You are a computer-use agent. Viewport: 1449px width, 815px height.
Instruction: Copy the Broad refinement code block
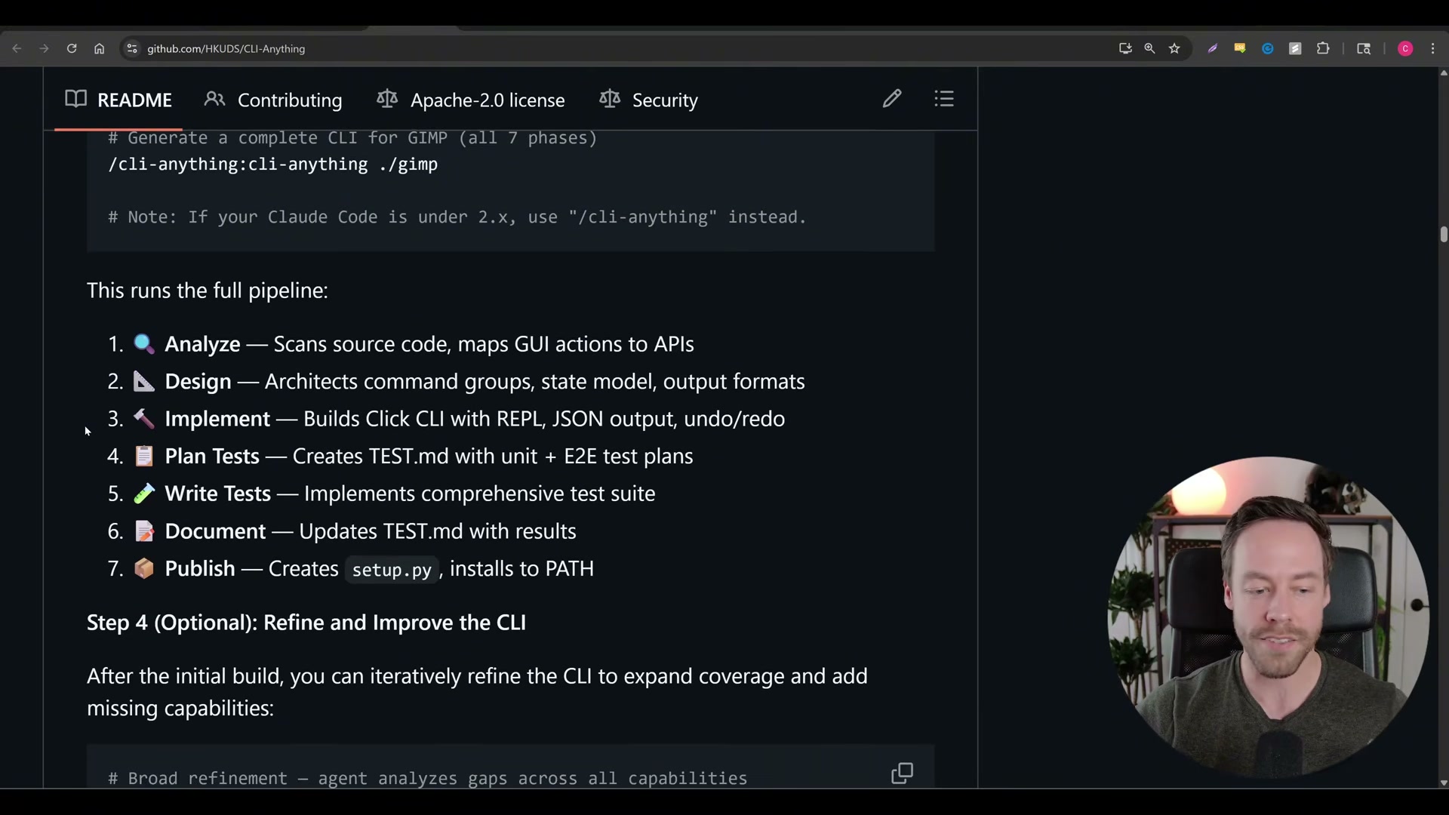pos(902,773)
